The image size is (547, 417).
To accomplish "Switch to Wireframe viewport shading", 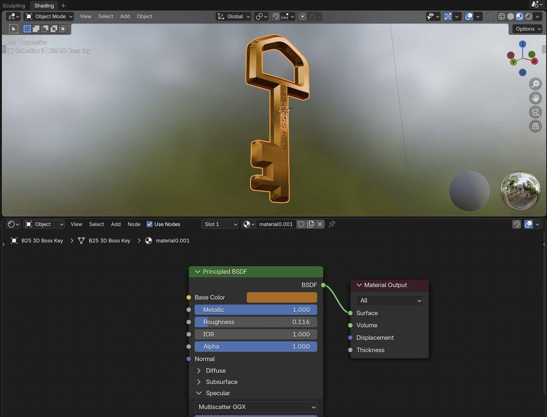I will click(x=501, y=16).
